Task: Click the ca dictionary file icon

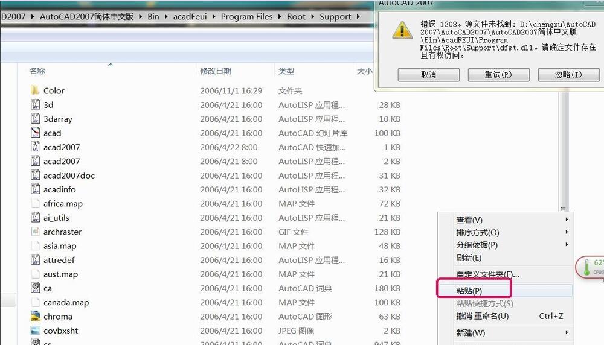Action: click(36, 288)
